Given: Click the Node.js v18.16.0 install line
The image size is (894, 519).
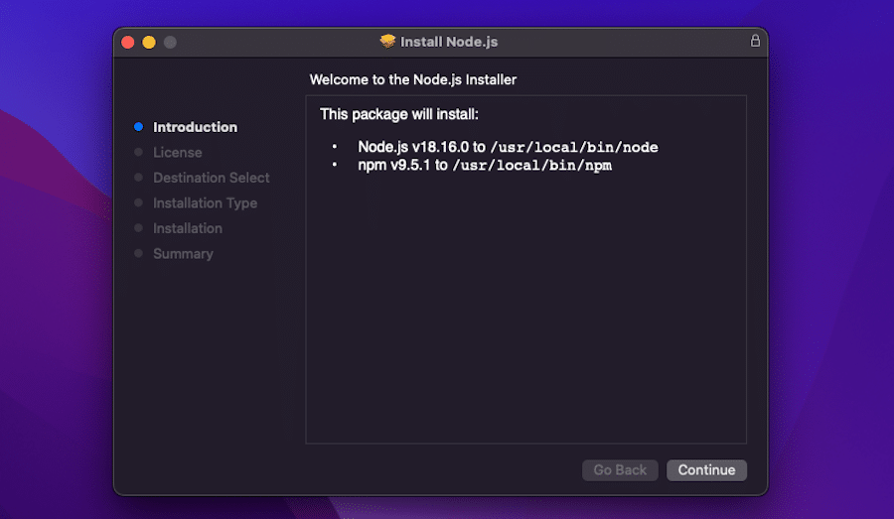Looking at the screenshot, I should point(508,147).
